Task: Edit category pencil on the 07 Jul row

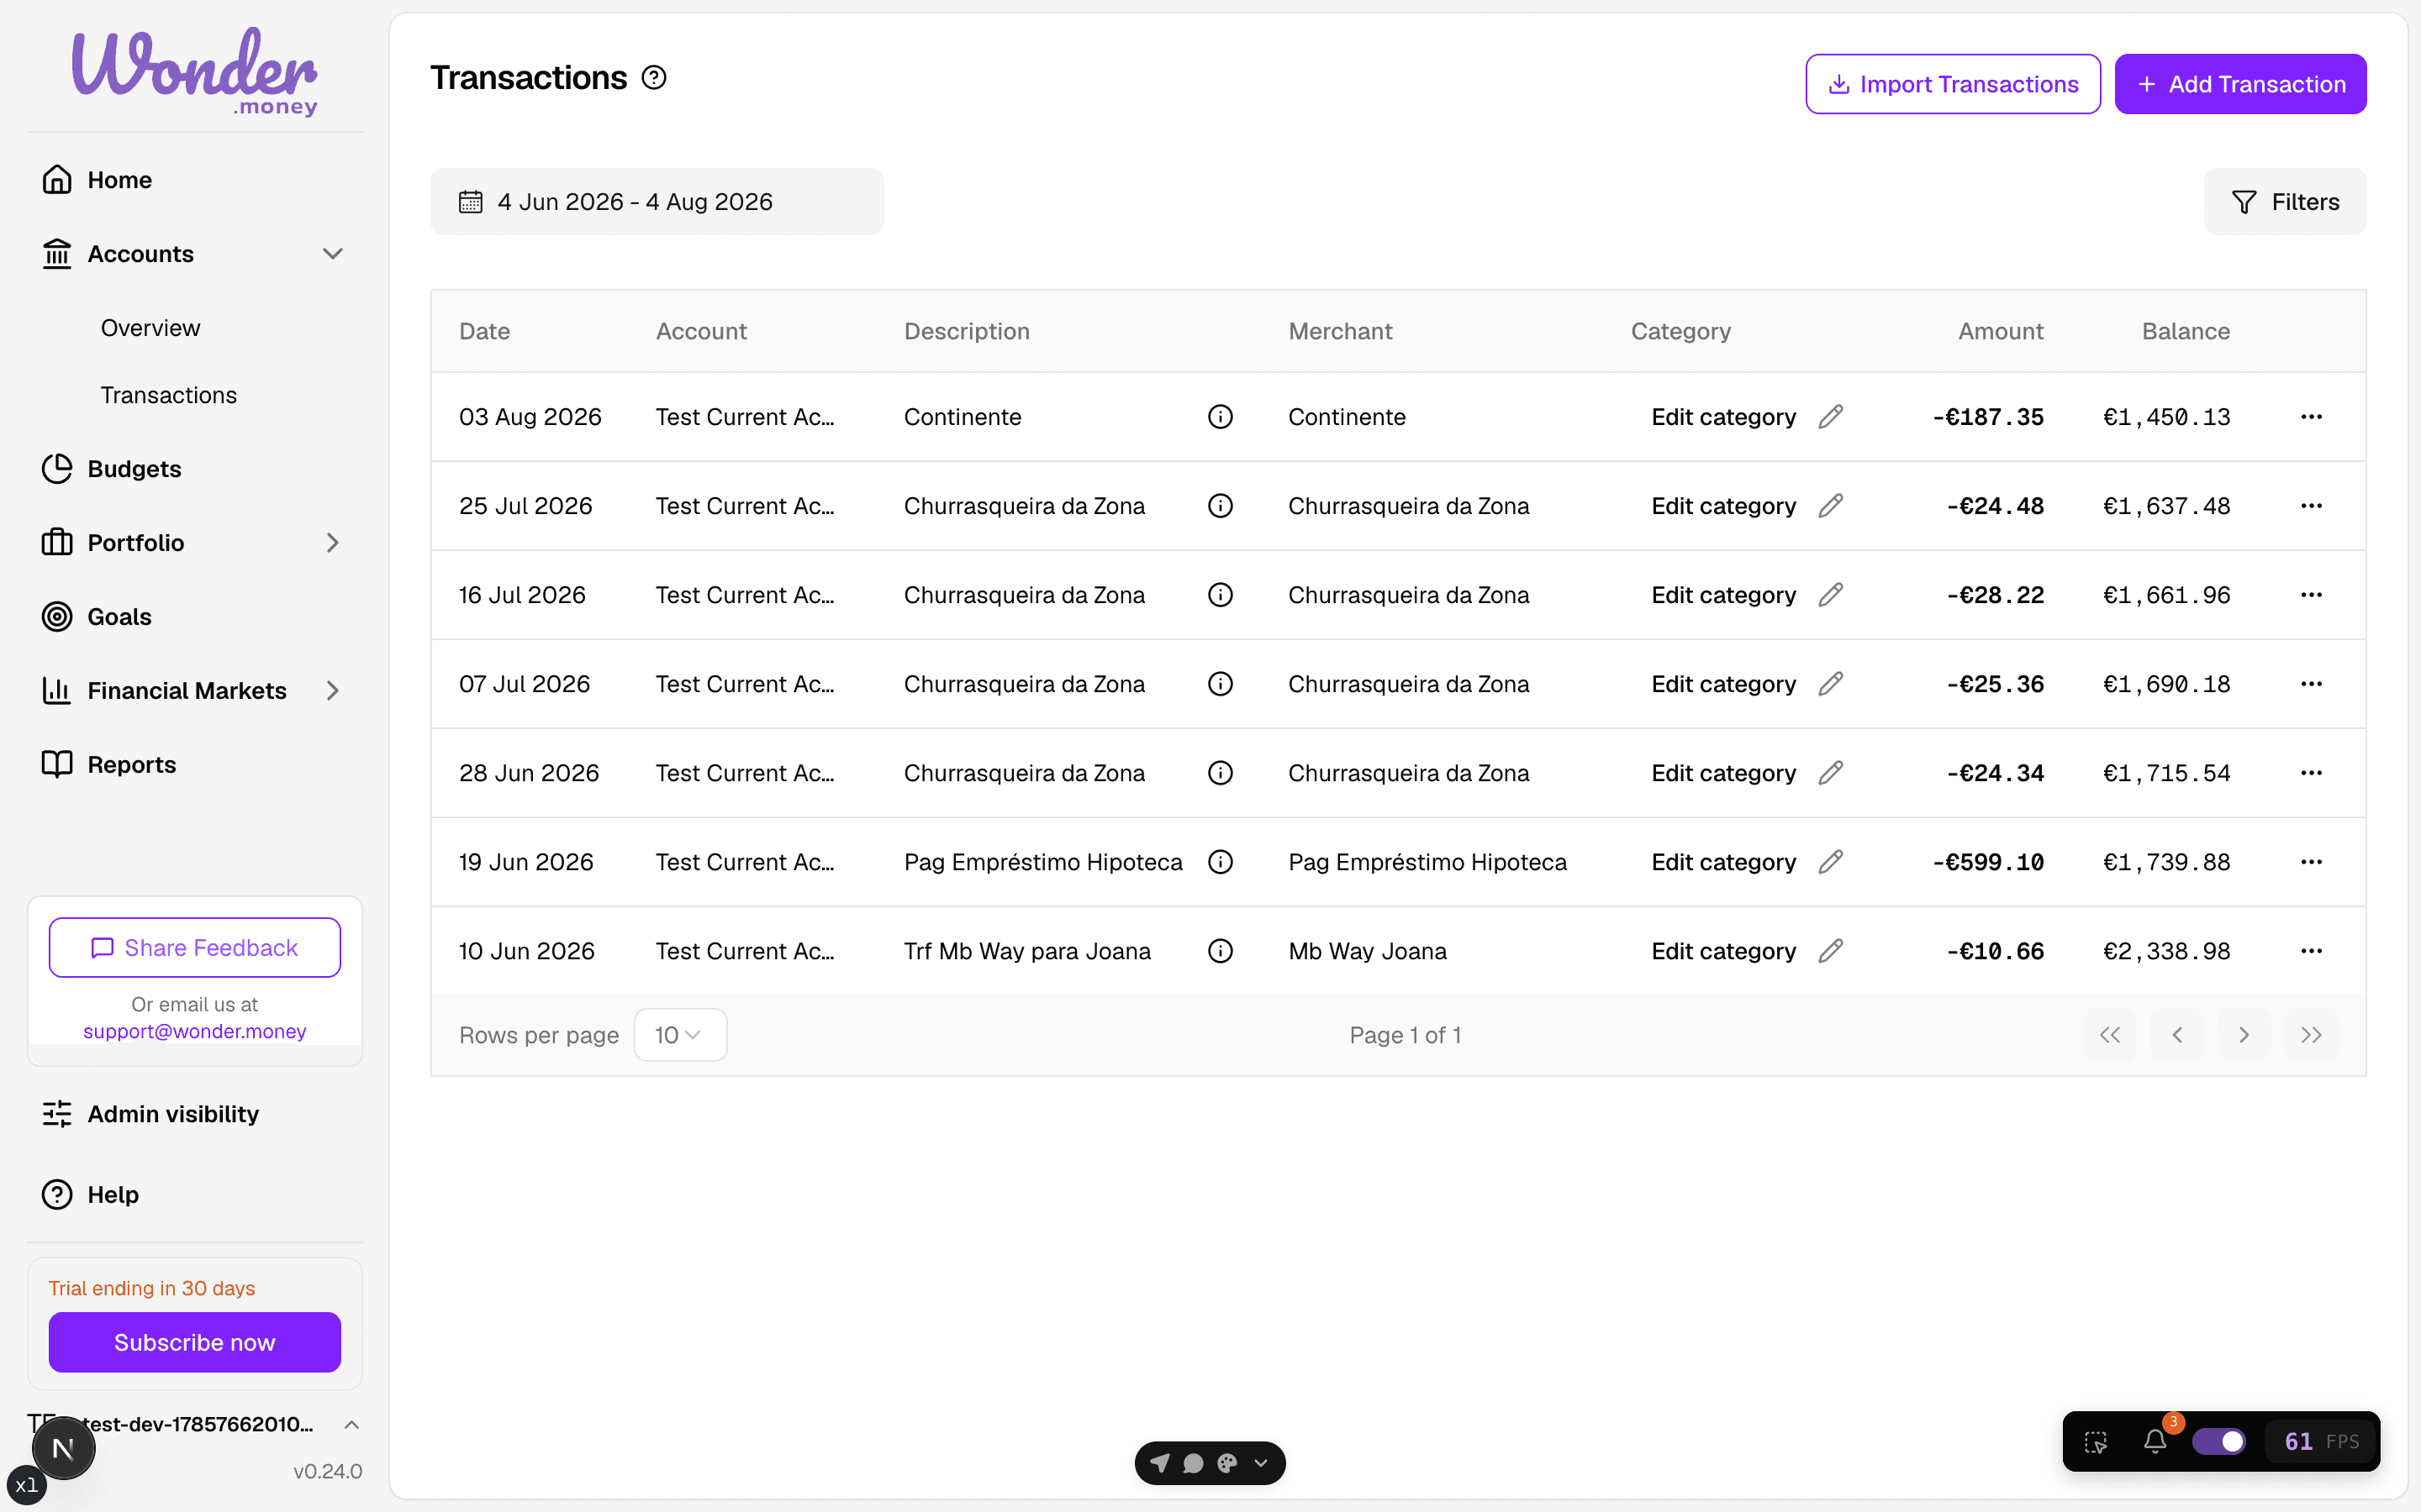Action: pos(1830,684)
